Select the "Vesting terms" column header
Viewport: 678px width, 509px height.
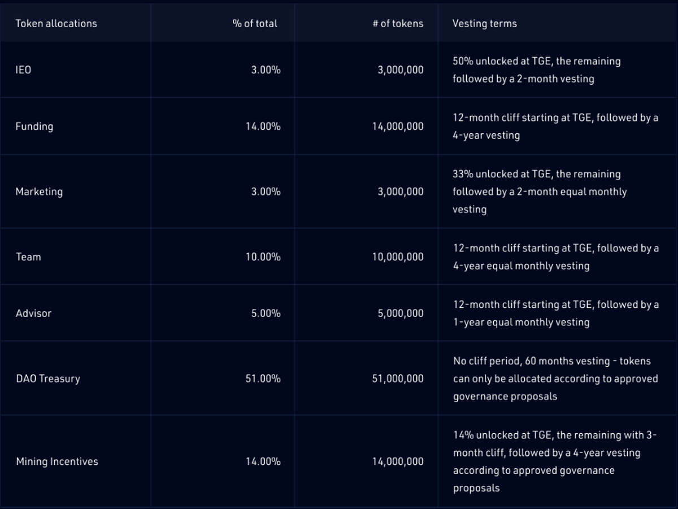pos(484,23)
